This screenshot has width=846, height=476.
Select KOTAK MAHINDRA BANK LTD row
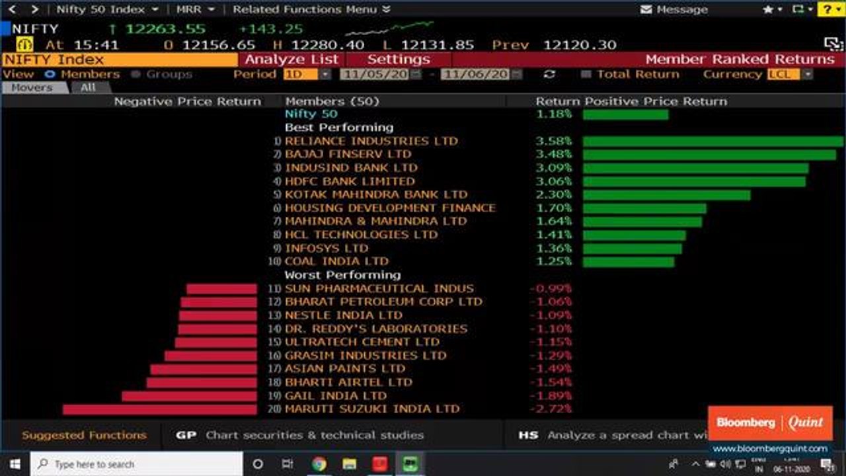(x=375, y=194)
